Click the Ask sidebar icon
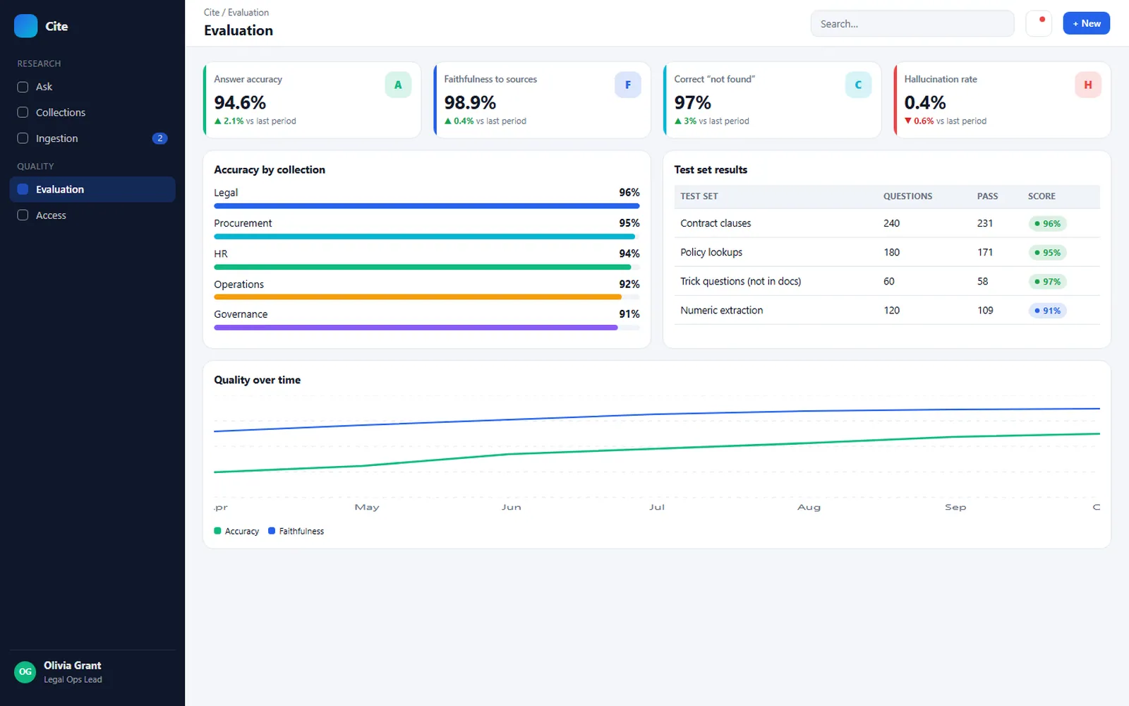 [x=23, y=87]
